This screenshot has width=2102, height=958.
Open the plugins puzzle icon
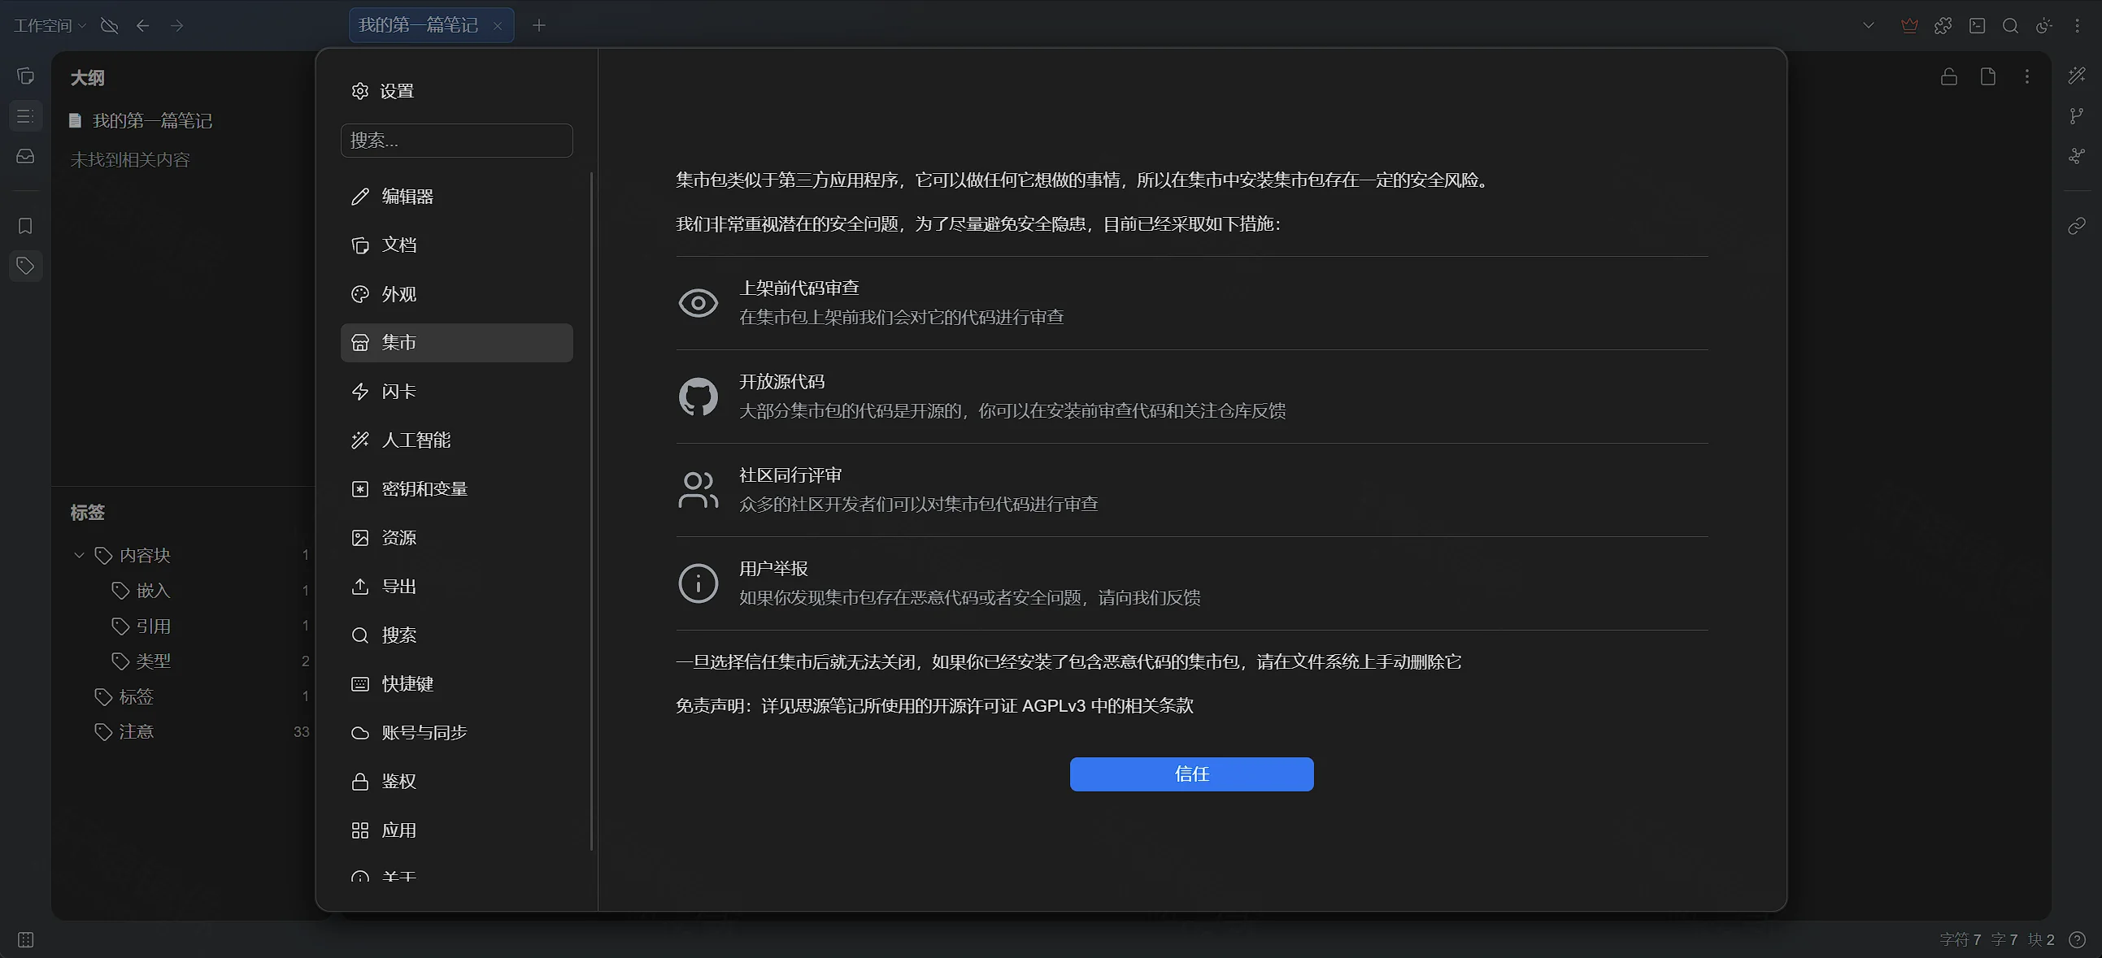point(1943,26)
